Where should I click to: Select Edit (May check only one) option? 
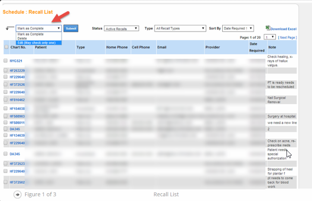(36, 42)
